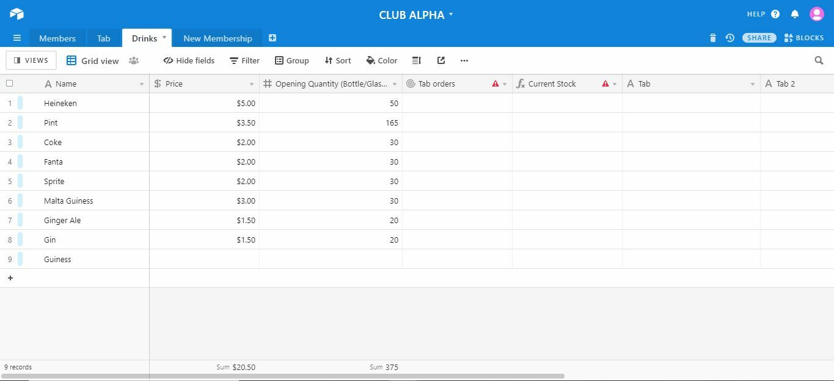The height and width of the screenshot is (381, 834).
Task: Open the trash bin icon
Action: coord(712,38)
